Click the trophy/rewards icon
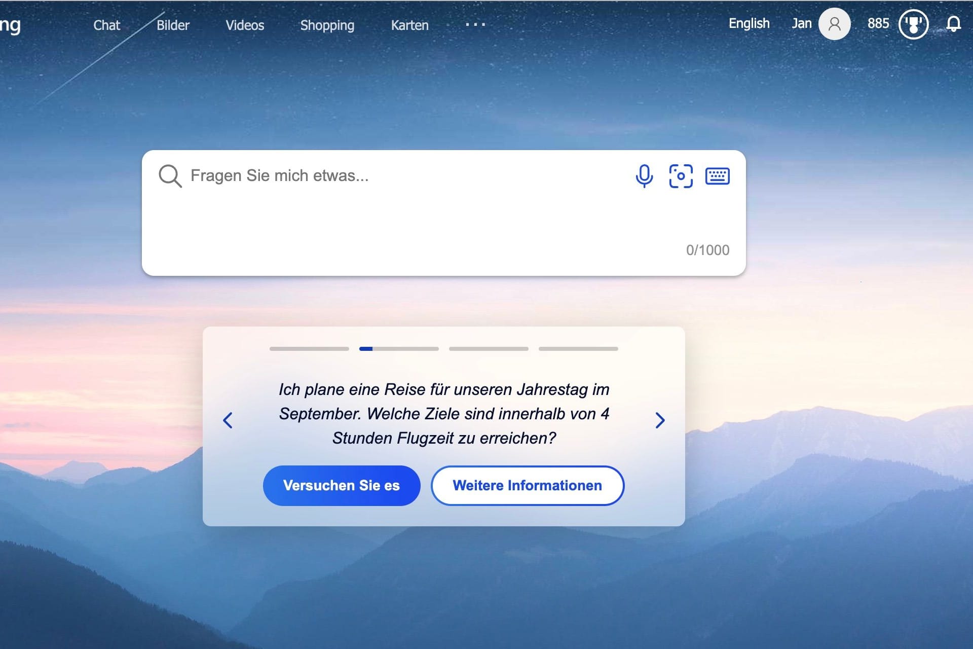The height and width of the screenshot is (649, 973). 912,24
